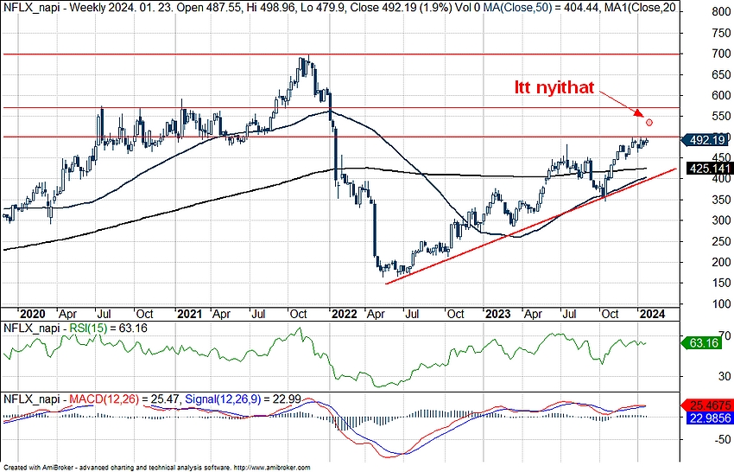Click the 492.19 current price label
This screenshot has height=472, width=734.
coord(706,140)
